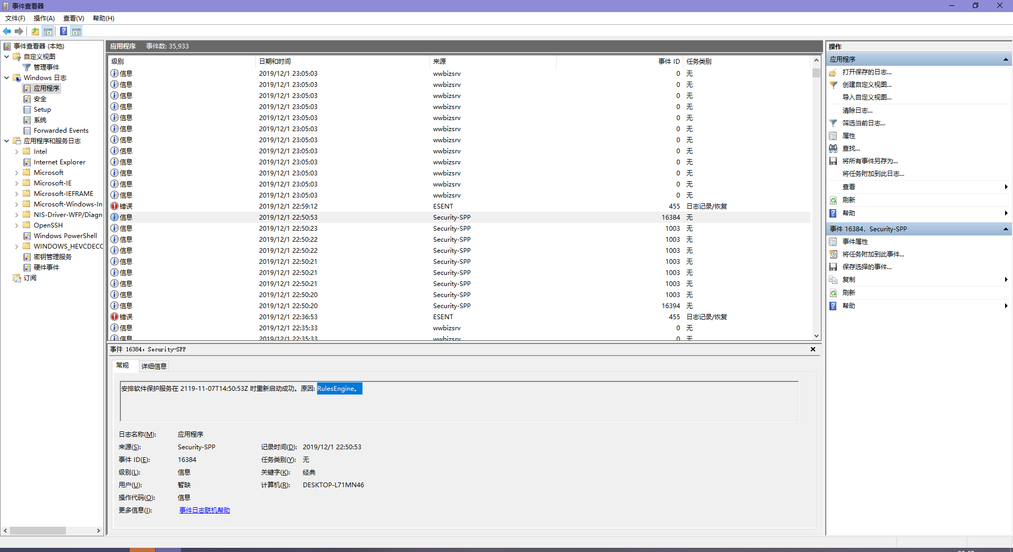The height and width of the screenshot is (552, 1013).
Task: Click the 将所有事件另存为 save icon
Action: coord(833,161)
